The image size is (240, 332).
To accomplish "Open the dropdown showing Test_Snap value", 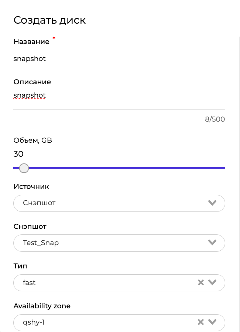I will pyautogui.click(x=111, y=243).
